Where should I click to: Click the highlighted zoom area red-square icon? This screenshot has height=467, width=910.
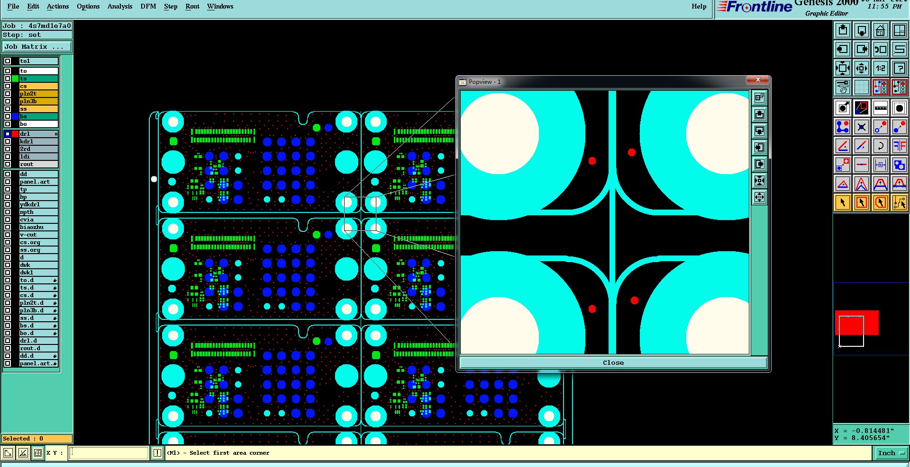[x=862, y=108]
